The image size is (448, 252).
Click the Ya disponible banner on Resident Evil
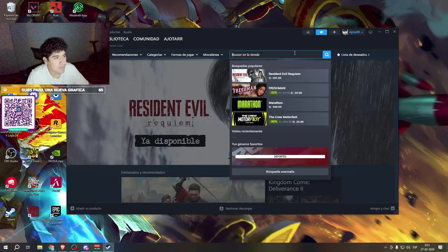point(170,141)
